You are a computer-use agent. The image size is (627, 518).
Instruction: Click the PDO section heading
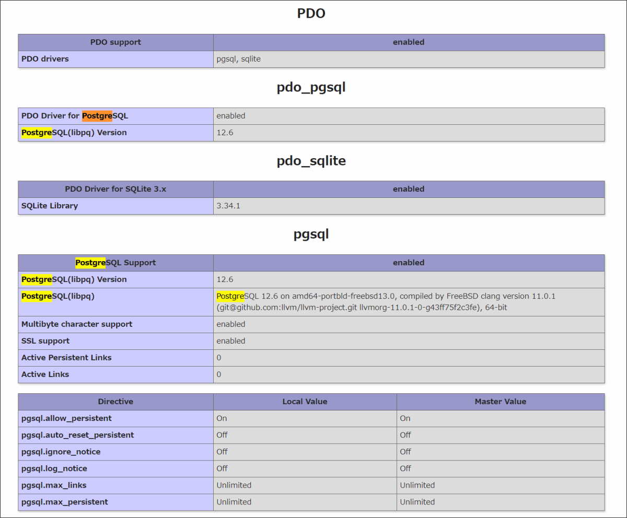pos(311,14)
